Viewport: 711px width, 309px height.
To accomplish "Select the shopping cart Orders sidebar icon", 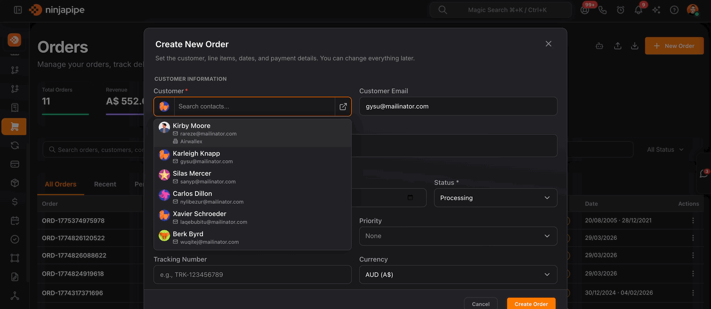I will (x=15, y=127).
